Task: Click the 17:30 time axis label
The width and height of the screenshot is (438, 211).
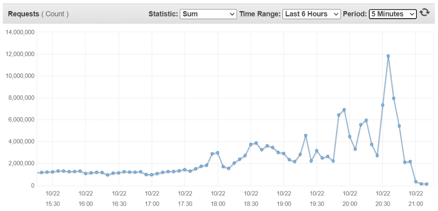Action: [185, 204]
